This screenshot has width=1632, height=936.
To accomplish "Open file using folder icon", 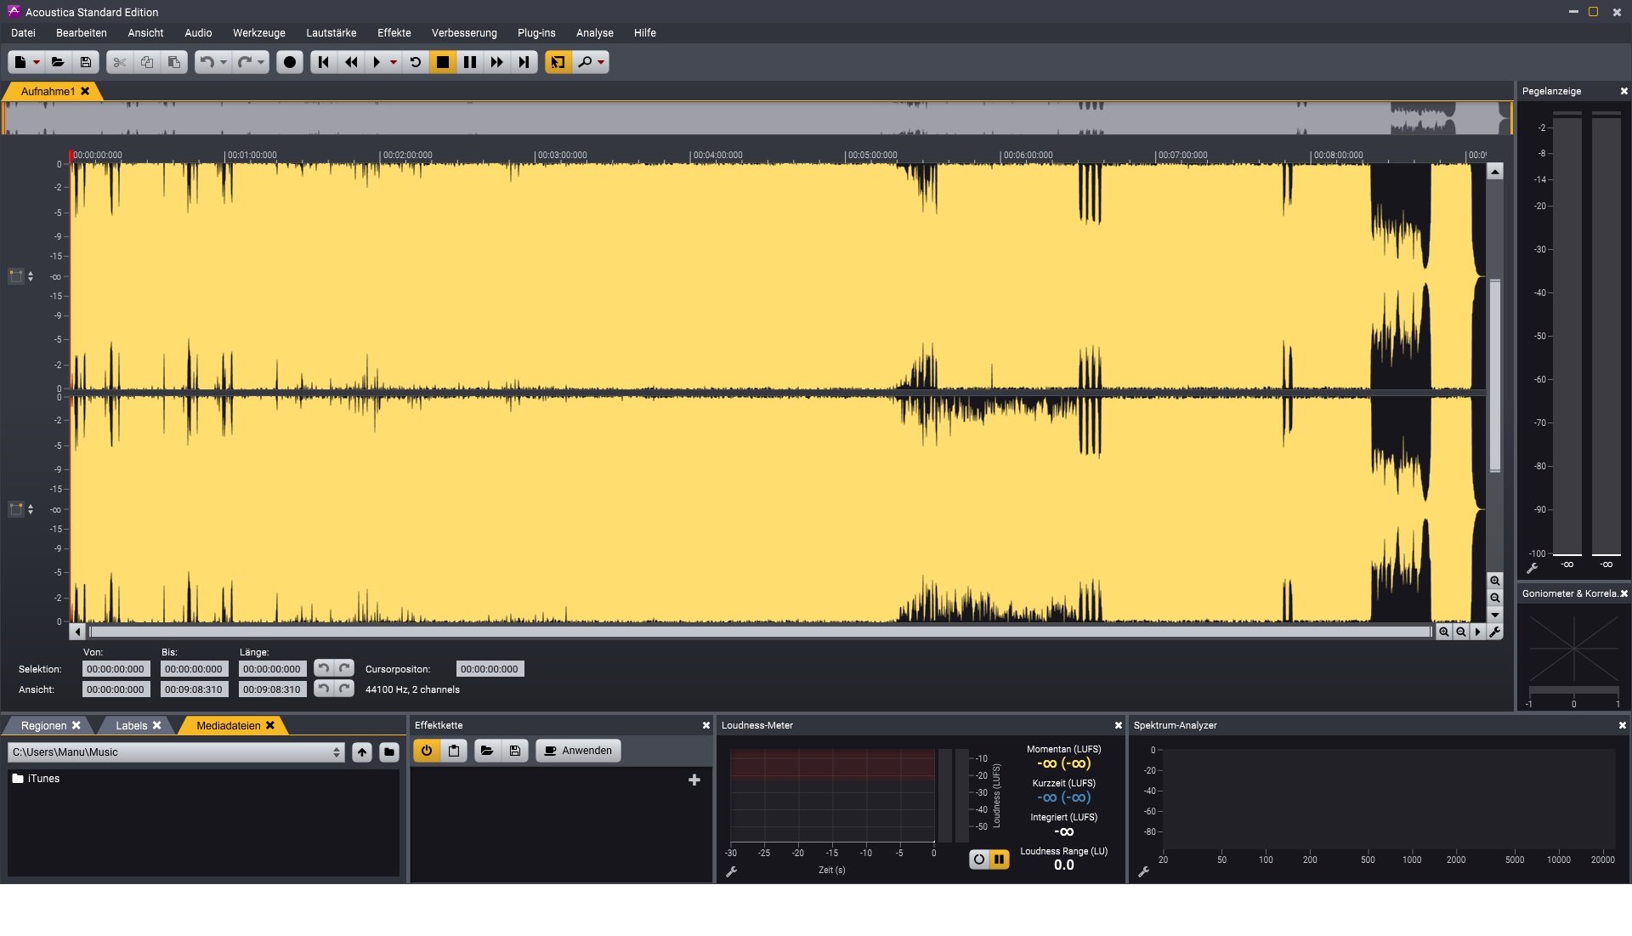I will click(x=58, y=62).
